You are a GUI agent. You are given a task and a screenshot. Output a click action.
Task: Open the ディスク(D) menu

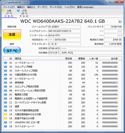pos(56,7)
